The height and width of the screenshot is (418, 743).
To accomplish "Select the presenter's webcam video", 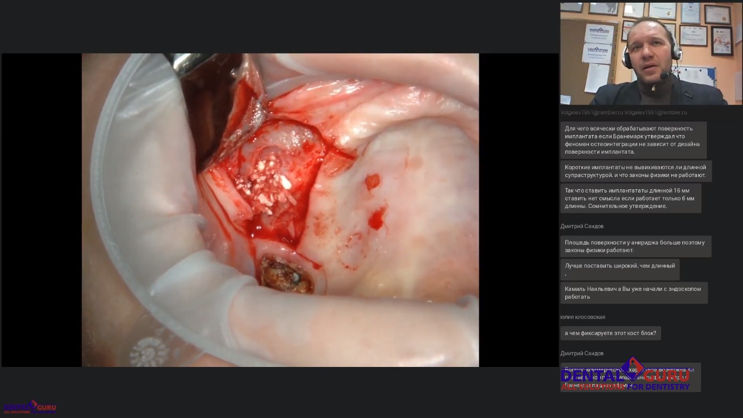I will pyautogui.click(x=651, y=54).
